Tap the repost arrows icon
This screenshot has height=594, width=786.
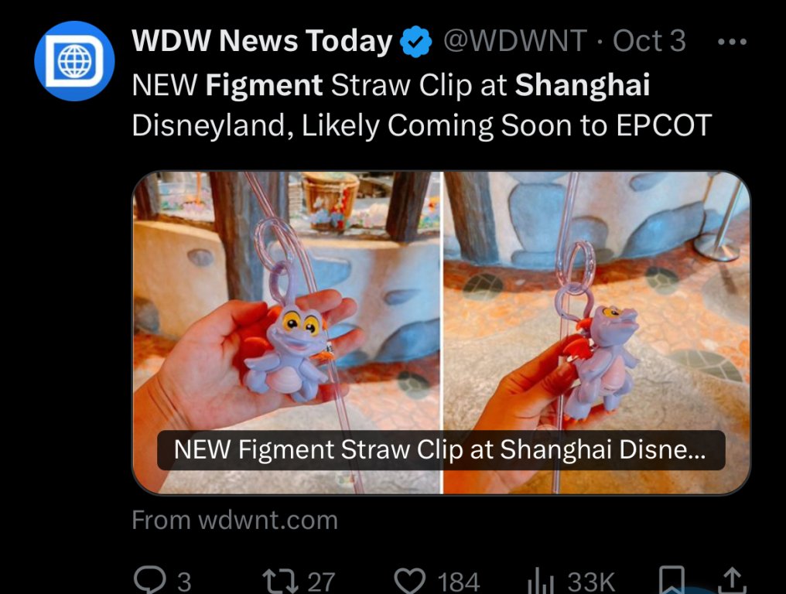tap(282, 581)
